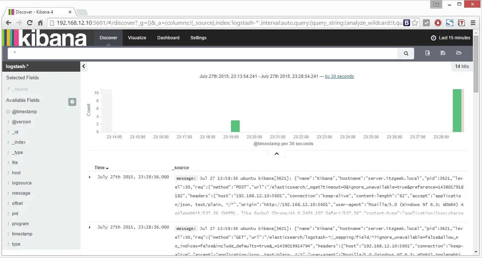Click the browser address bar
Image resolution: width=482 pixels, height=258 pixels.
(230, 23)
